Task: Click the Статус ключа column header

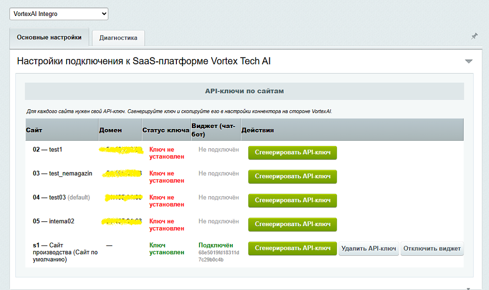Action: 166,130
